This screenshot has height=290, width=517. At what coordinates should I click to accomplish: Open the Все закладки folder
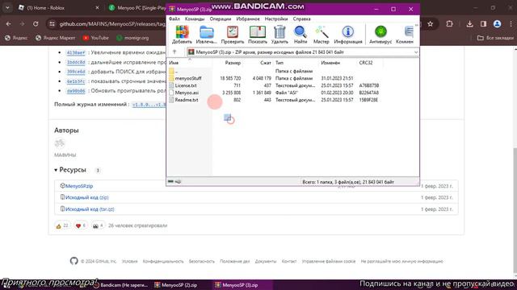coord(495,38)
